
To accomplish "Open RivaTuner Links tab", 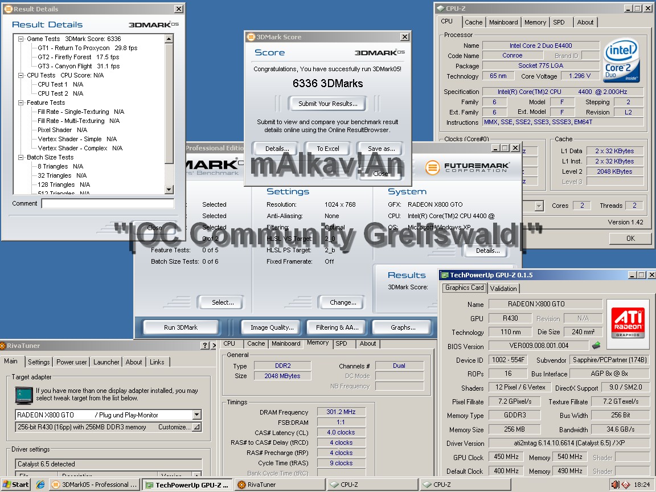I will (157, 362).
